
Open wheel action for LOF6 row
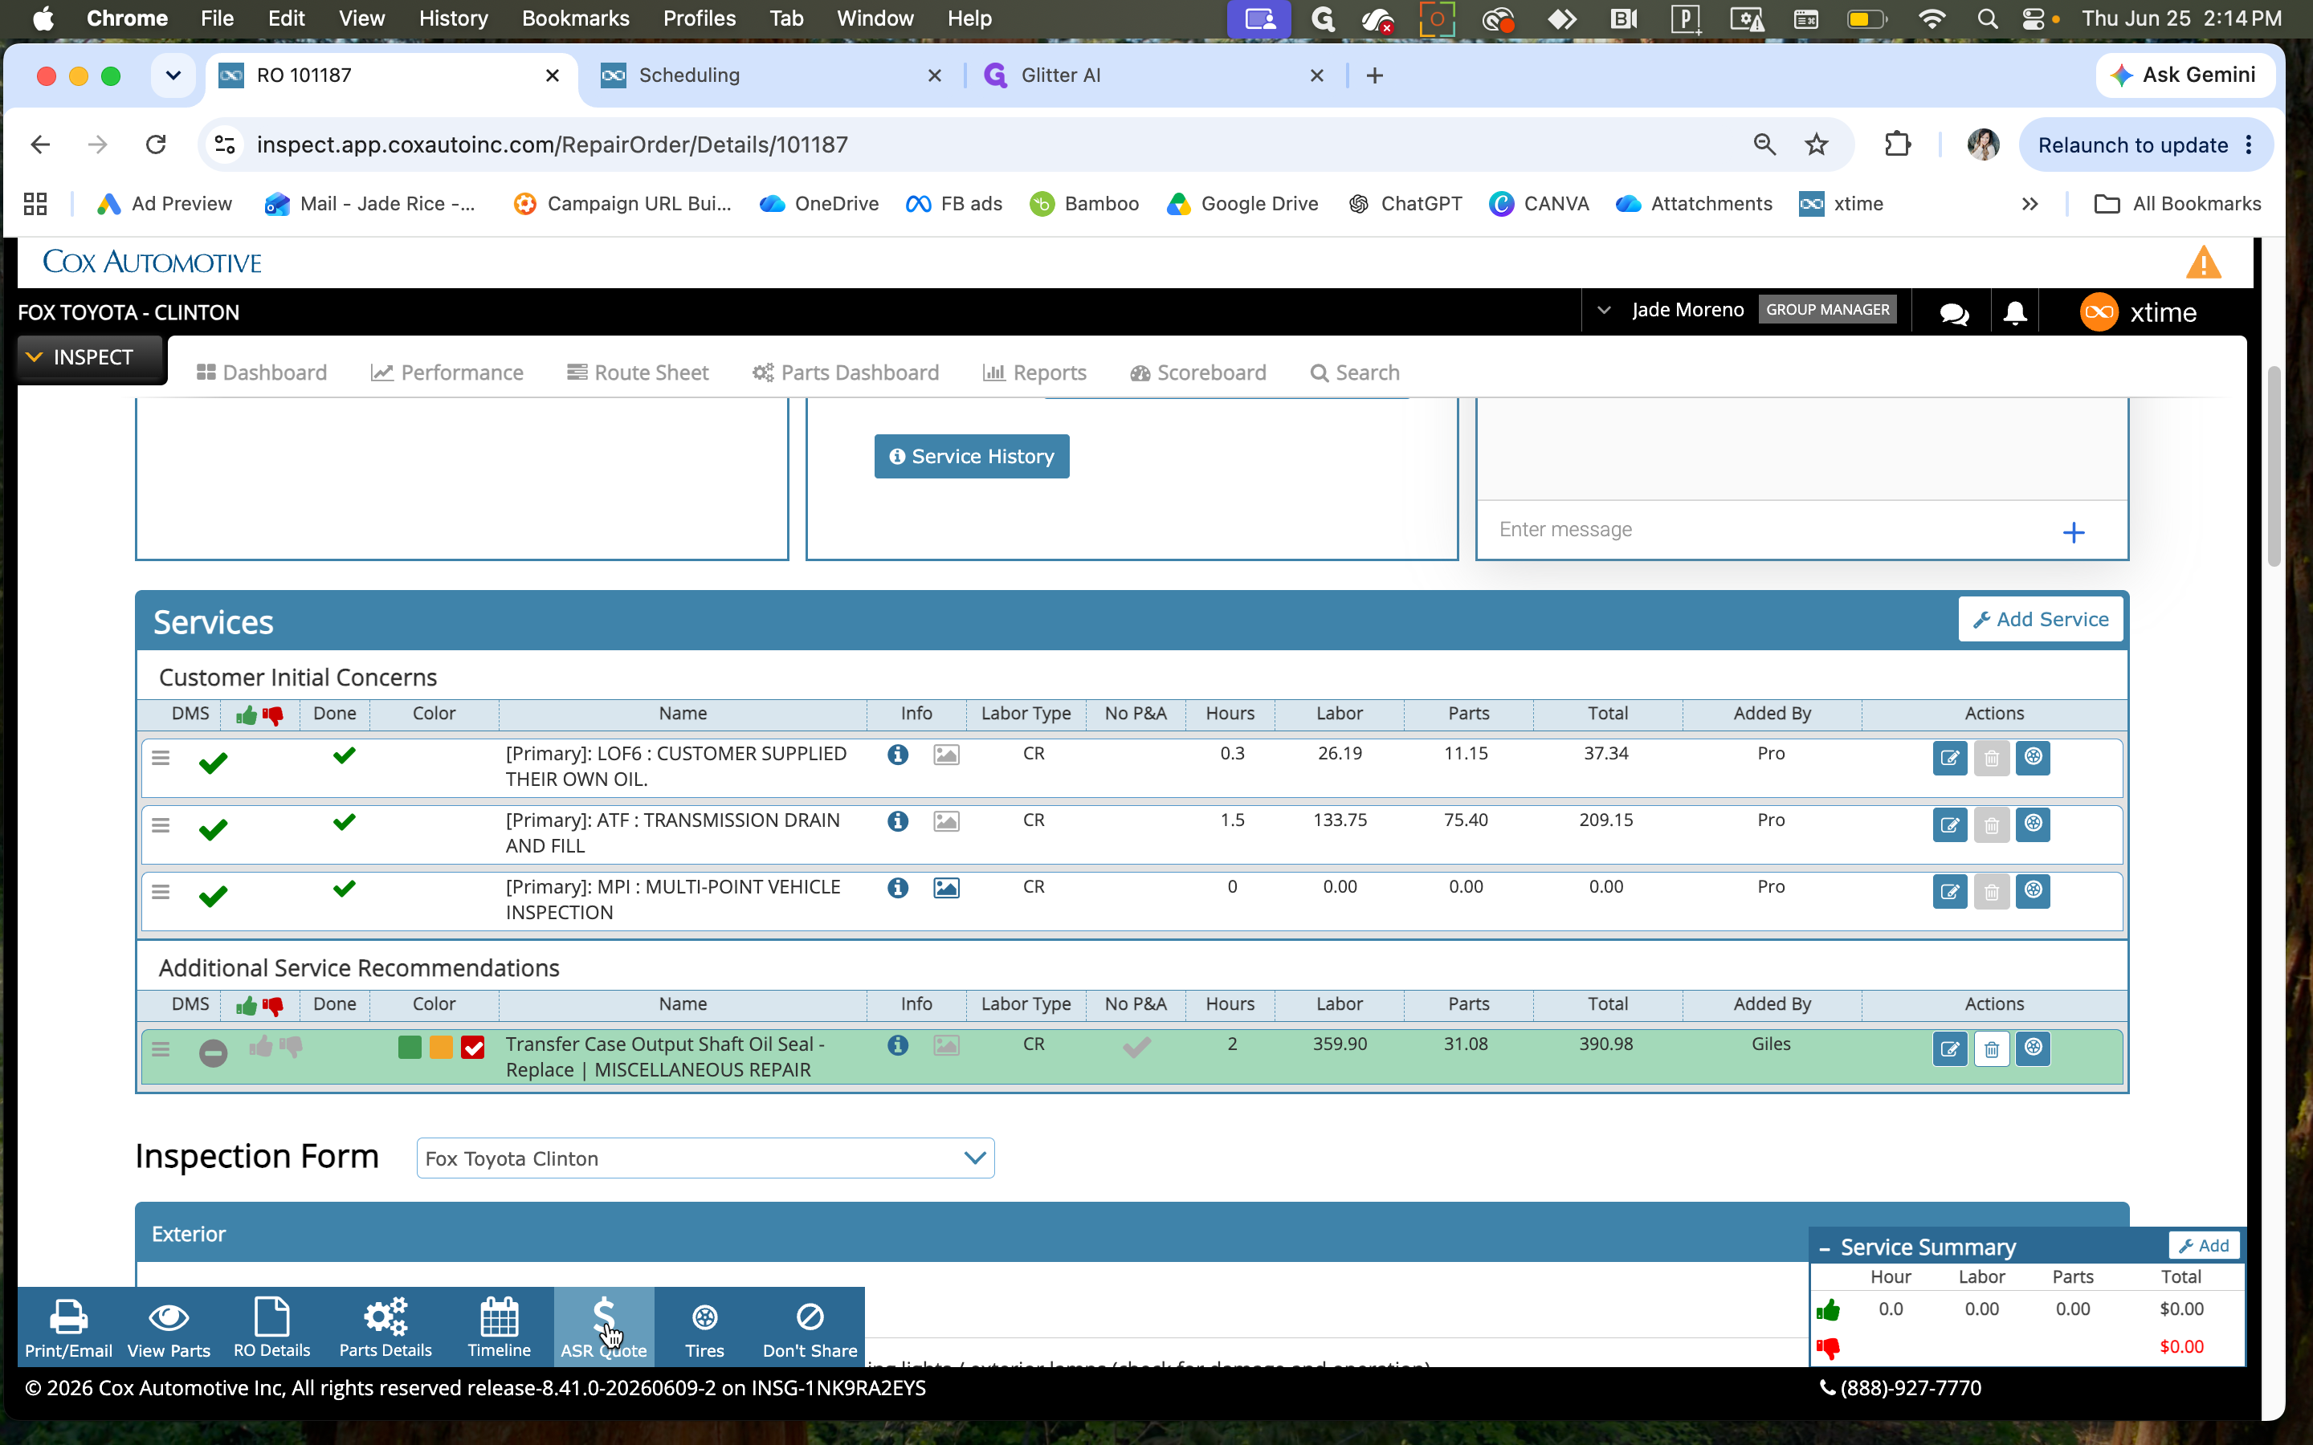coord(2033,758)
